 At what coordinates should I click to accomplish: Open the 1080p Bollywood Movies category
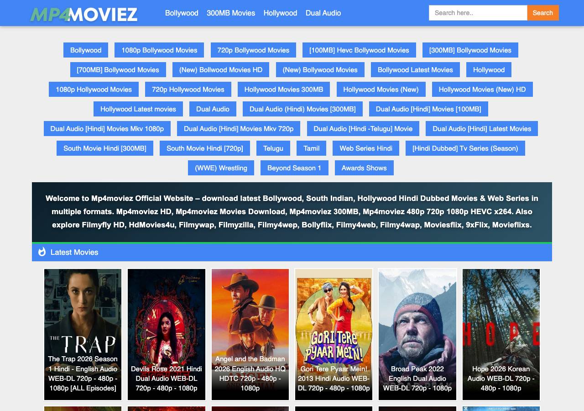pyautogui.click(x=159, y=50)
